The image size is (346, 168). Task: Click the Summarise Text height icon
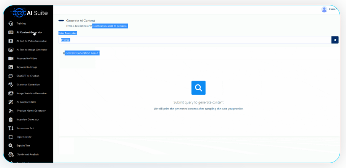[x=11, y=128]
